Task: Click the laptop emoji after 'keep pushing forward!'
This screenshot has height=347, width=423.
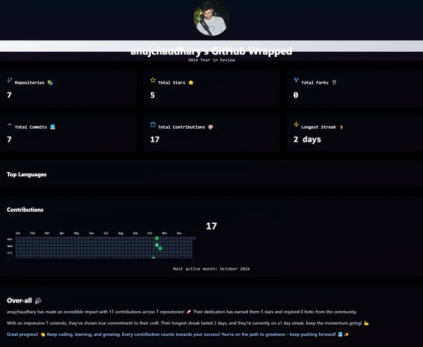Action: point(340,334)
